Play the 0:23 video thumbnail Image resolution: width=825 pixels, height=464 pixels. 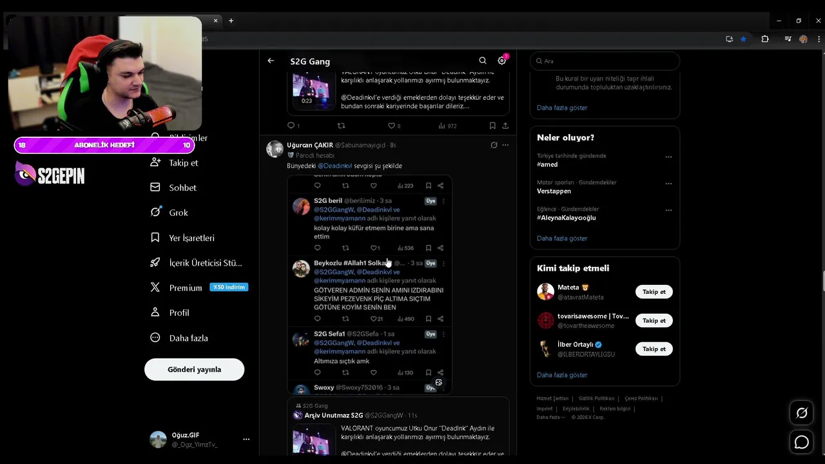tap(314, 90)
